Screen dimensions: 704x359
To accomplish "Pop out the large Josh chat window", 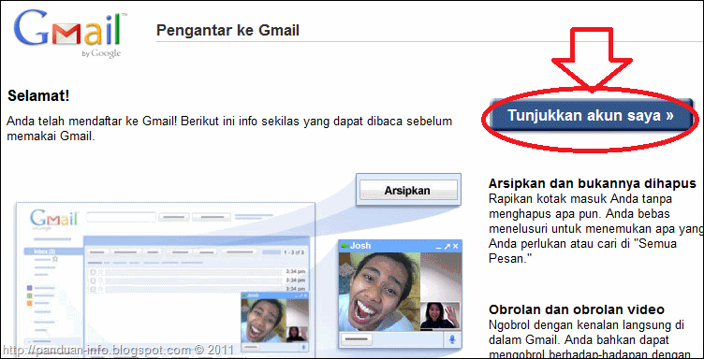I will 447,247.
